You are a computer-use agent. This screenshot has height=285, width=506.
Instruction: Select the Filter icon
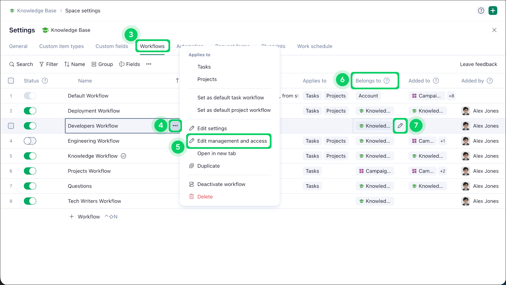pyautogui.click(x=41, y=64)
